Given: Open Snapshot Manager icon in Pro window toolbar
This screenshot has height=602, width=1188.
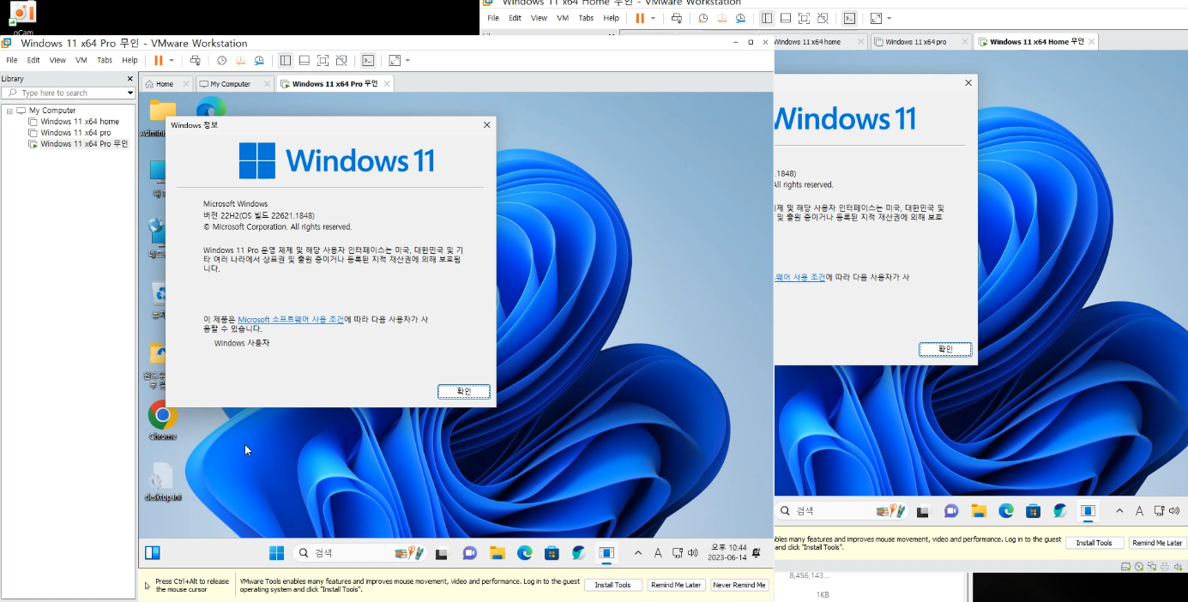Looking at the screenshot, I should coord(259,60).
